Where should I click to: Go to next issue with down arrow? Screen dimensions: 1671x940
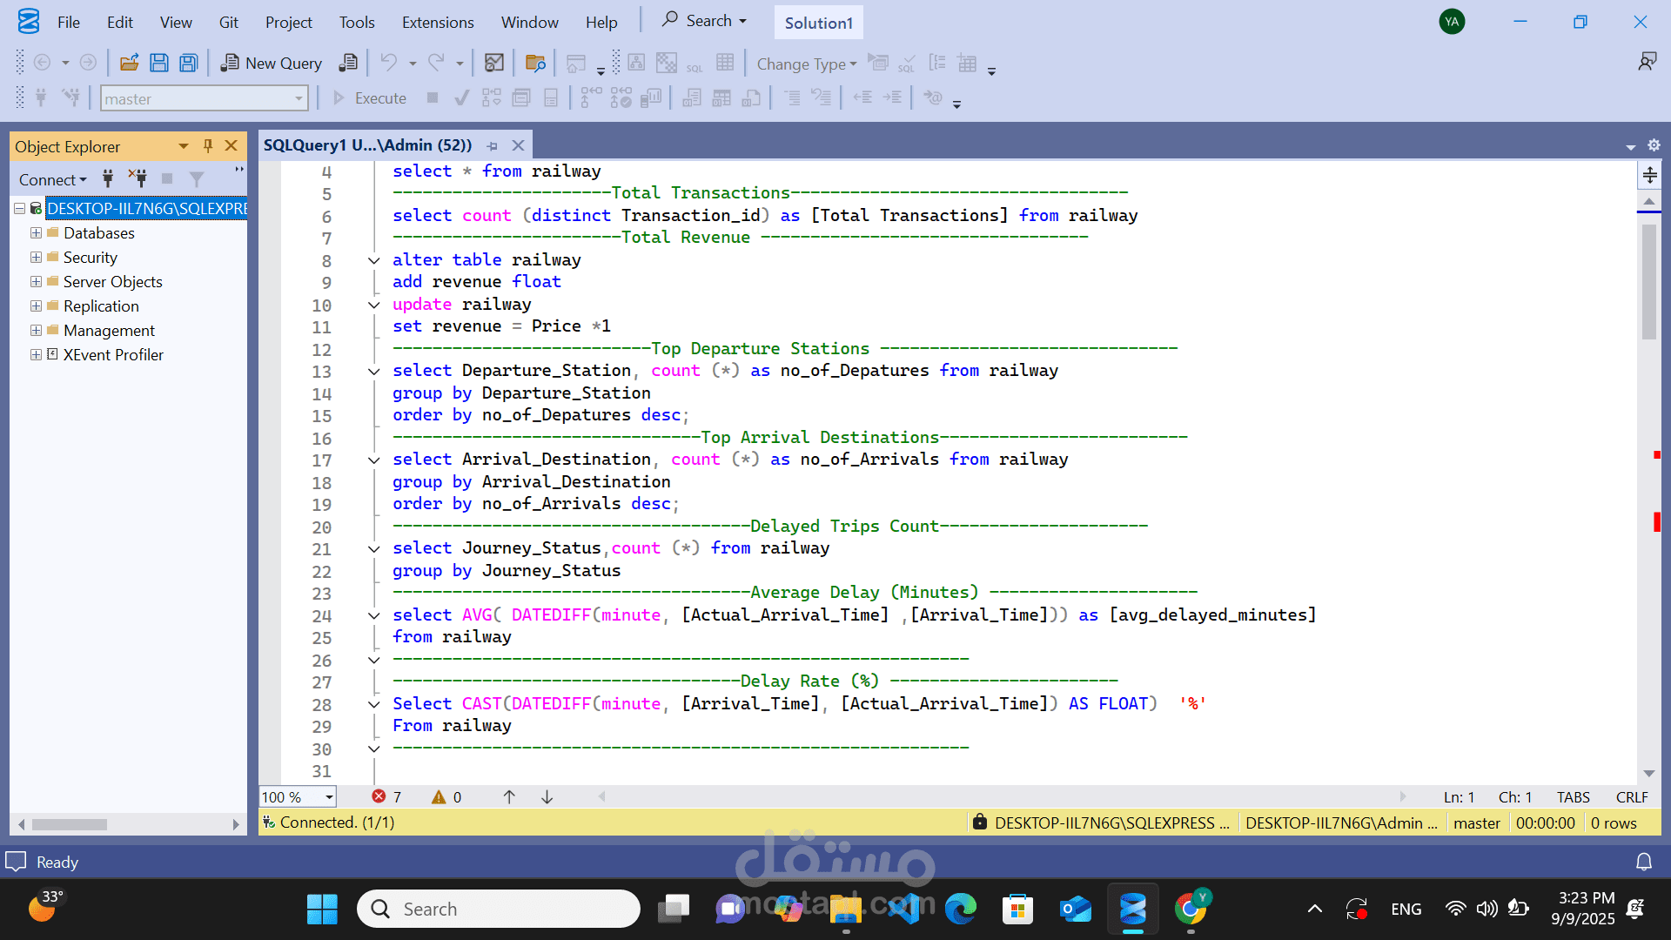click(547, 796)
